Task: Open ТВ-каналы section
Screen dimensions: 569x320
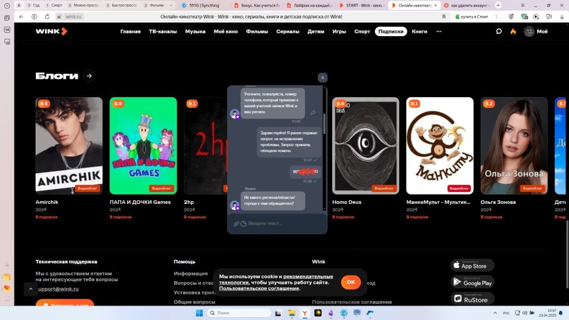Action: coord(163,32)
